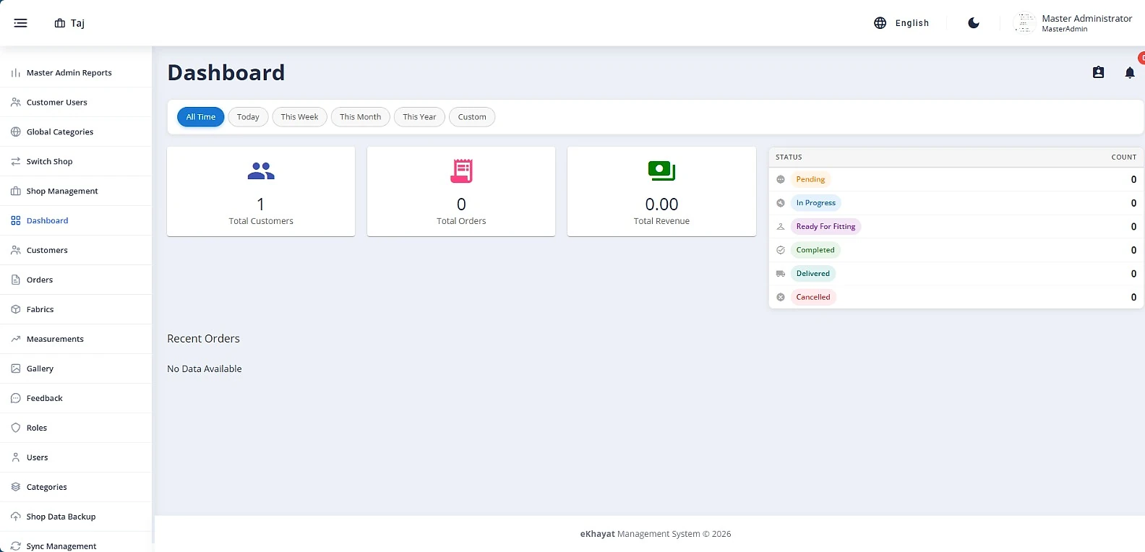Click the Delivered status badge
This screenshot has width=1145, height=552.
[813, 274]
